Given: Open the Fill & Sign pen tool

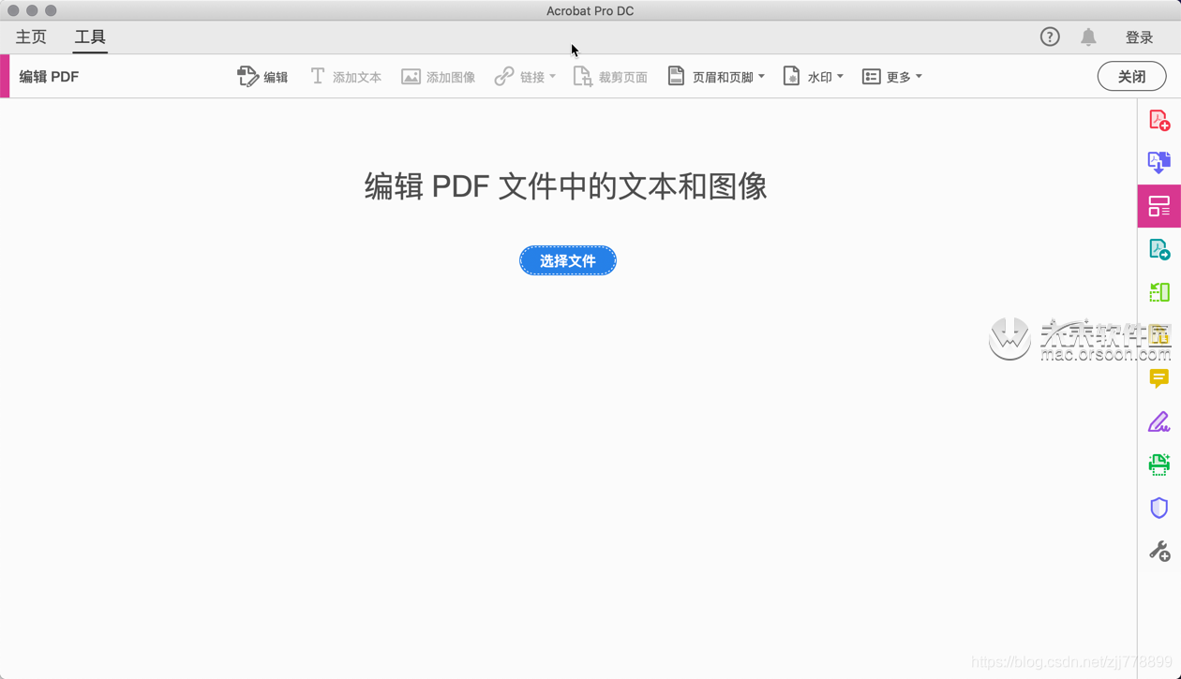Looking at the screenshot, I should (1159, 421).
